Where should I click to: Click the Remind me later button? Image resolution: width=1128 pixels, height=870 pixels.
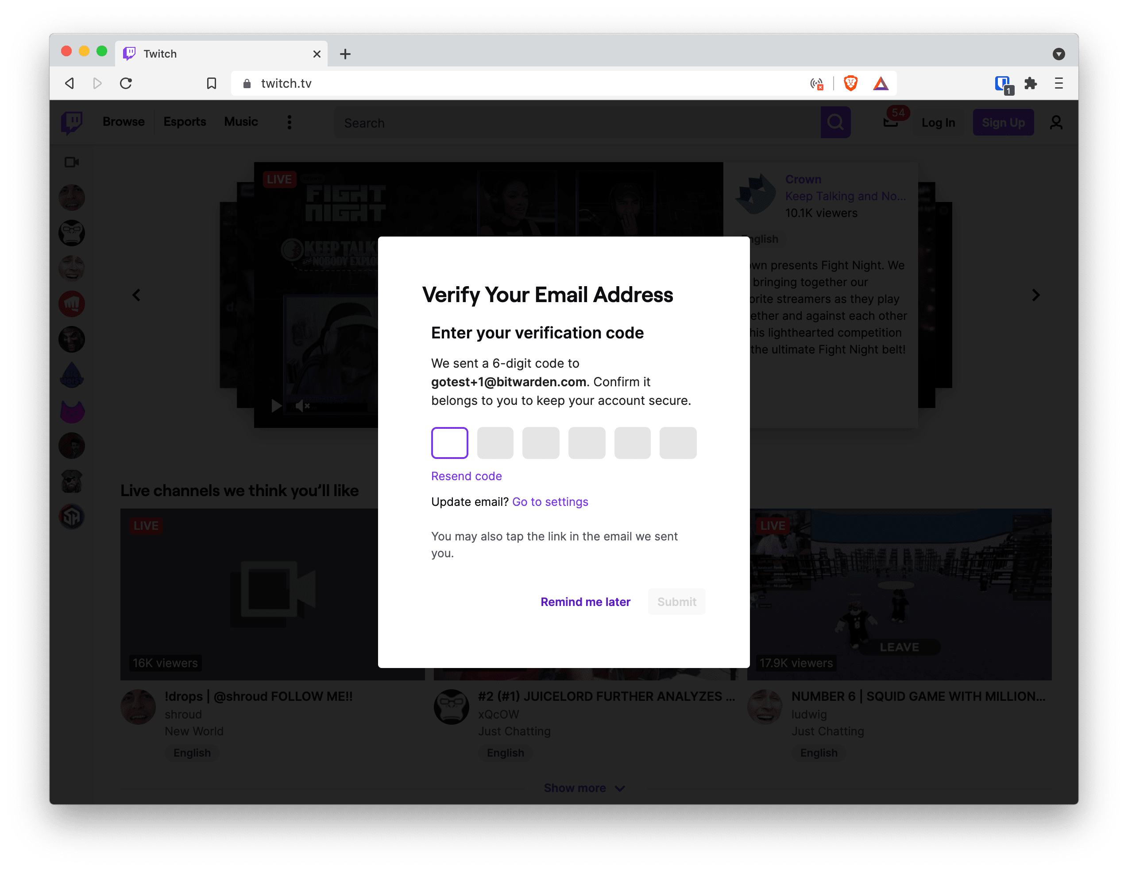tap(585, 601)
